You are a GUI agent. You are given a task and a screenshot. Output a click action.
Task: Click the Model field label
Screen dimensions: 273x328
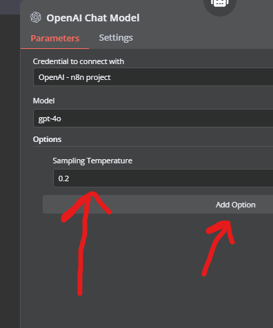(43, 101)
